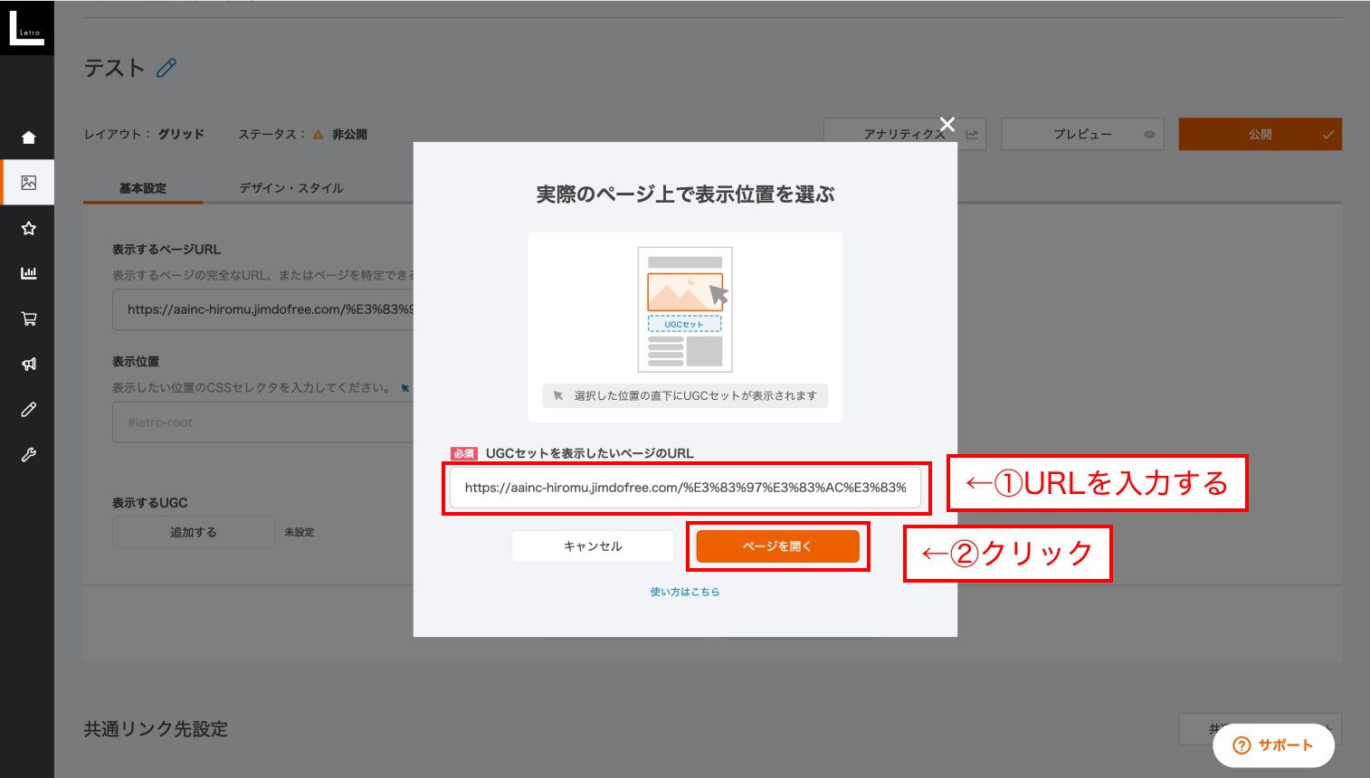Open the home icon in sidebar
Screen dimensions: 1370x778
(28, 138)
